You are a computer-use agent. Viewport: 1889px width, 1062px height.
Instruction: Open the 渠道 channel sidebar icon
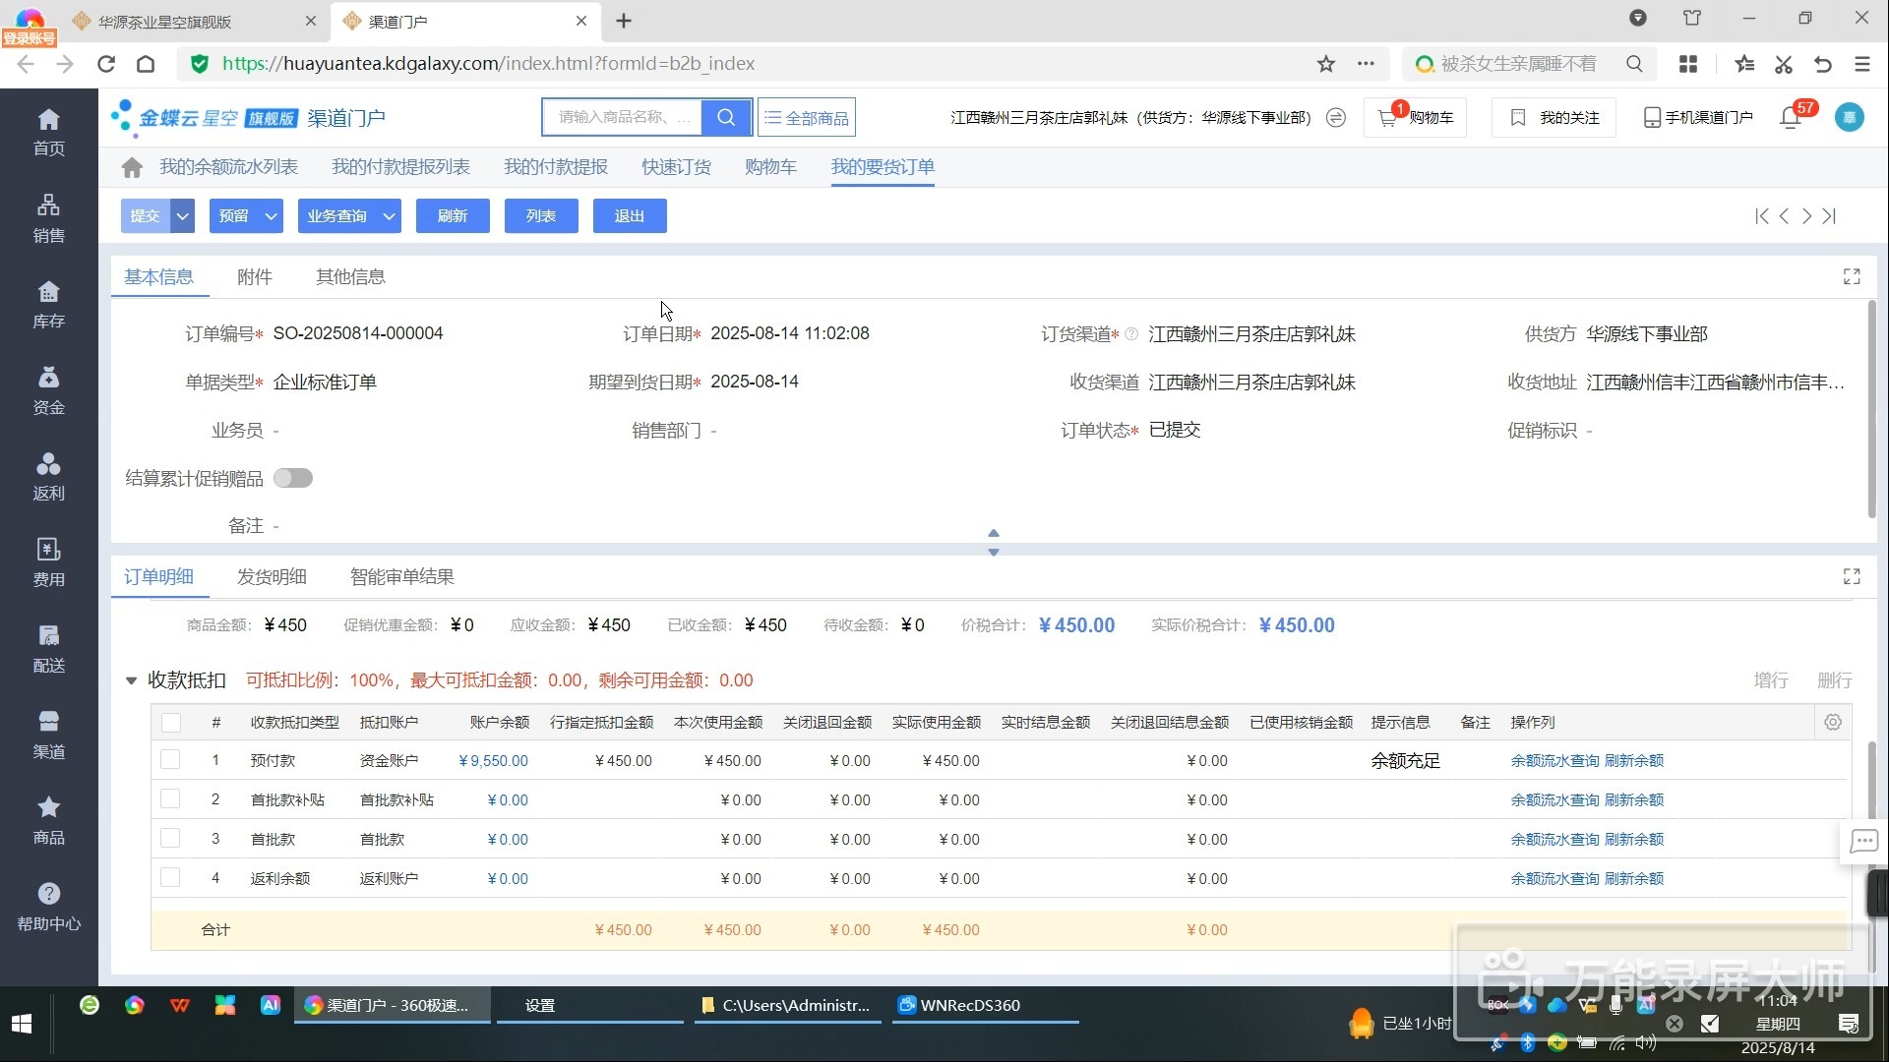point(48,735)
